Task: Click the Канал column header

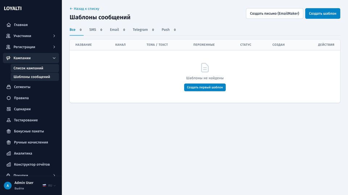Action: (120, 45)
